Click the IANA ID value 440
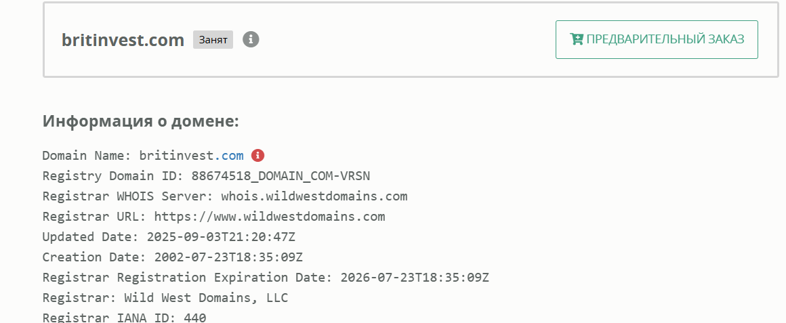The image size is (786, 323). 195,318
